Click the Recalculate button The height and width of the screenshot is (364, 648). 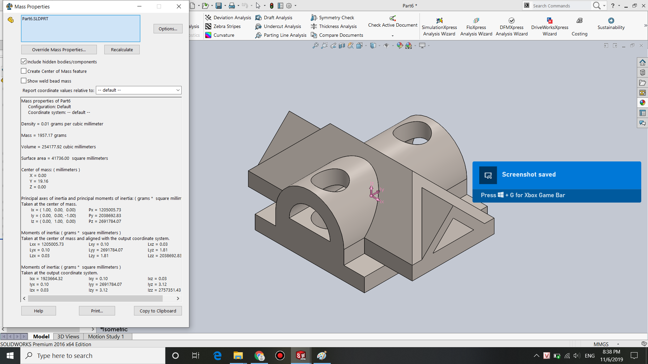(x=122, y=50)
